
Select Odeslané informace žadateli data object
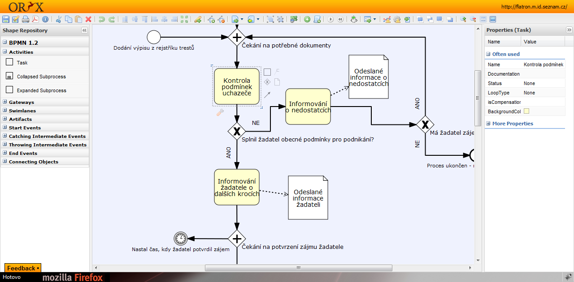308,197
